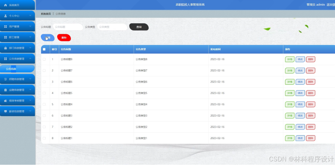335x165 pixels.
Task: Click the grid icon beside 用户管理
Action: pos(5,27)
